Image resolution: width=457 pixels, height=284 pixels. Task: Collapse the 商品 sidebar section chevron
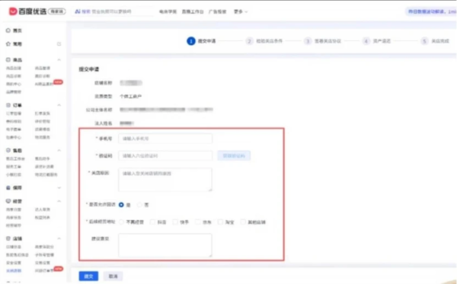(59, 59)
